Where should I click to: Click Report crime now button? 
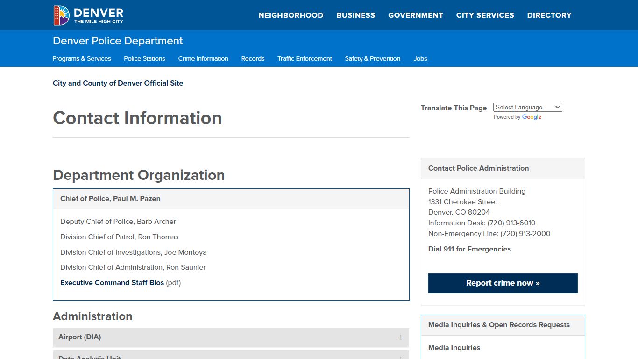[x=503, y=283]
